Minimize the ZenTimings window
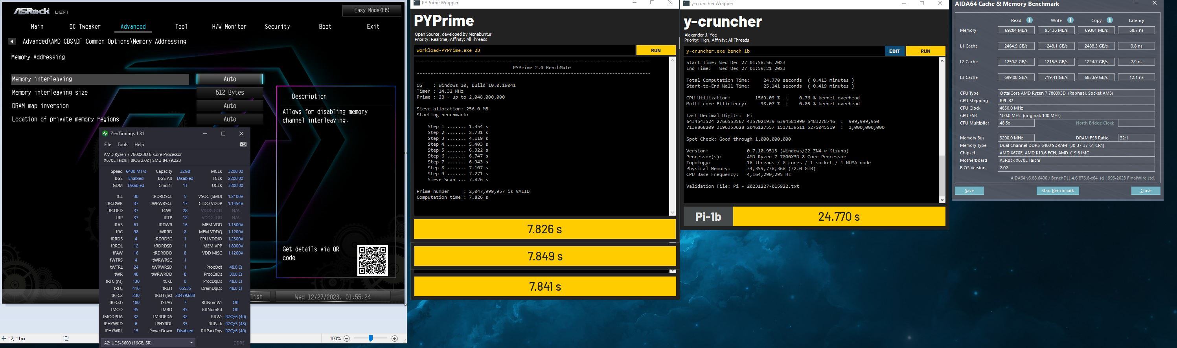This screenshot has height=348, width=1177. point(205,134)
